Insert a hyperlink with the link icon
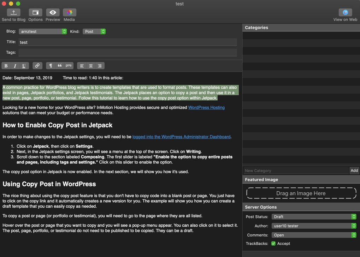The height and width of the screenshot is (257, 360). click(x=37, y=66)
